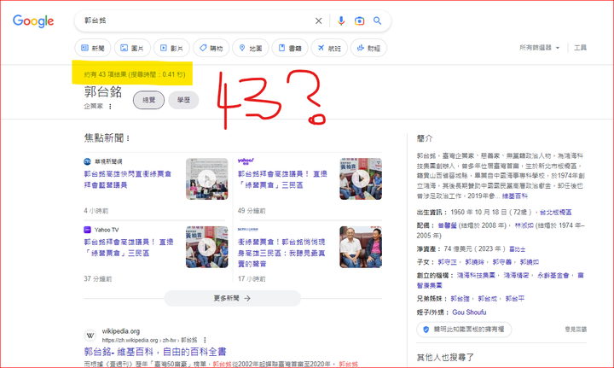Open the thumbnail of the 17 小時前 story

361,248
